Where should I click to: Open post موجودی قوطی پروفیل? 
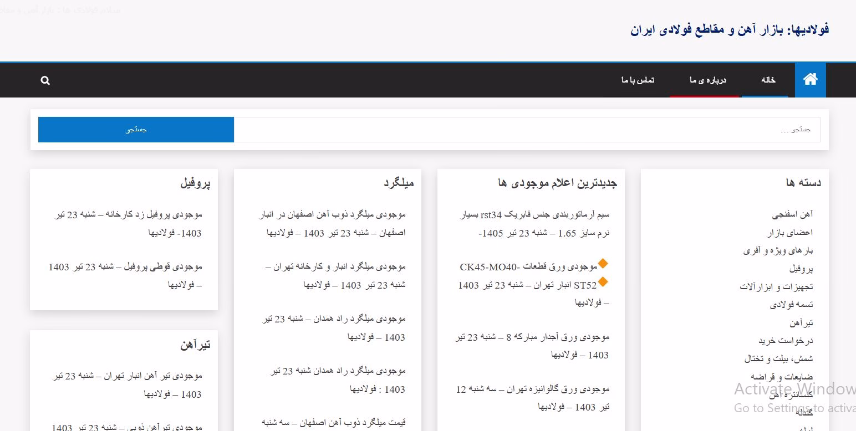tap(125, 275)
